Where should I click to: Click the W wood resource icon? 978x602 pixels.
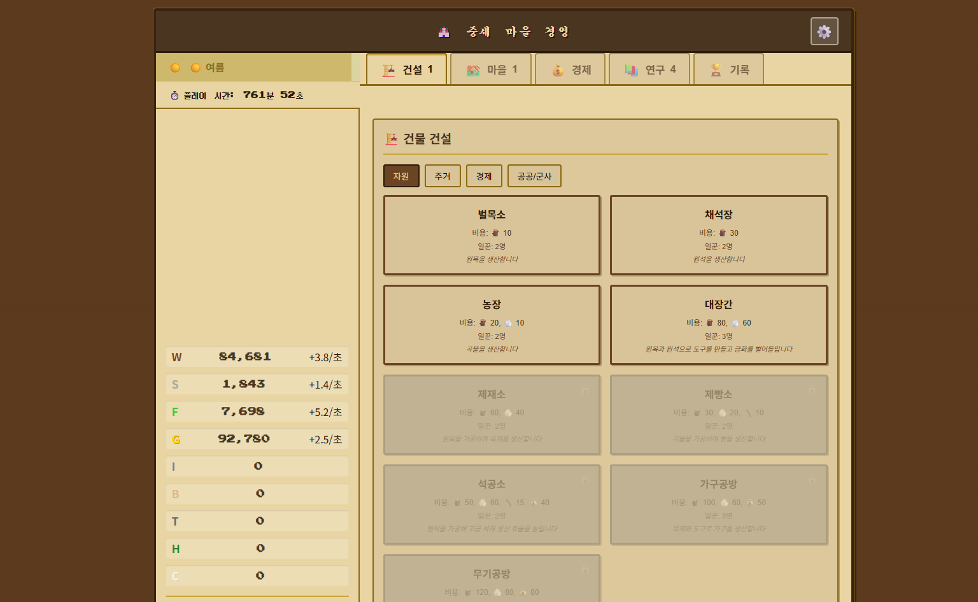click(176, 357)
